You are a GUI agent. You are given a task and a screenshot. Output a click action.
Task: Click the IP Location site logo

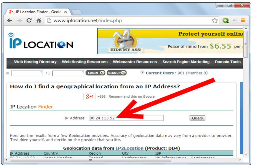41,41
